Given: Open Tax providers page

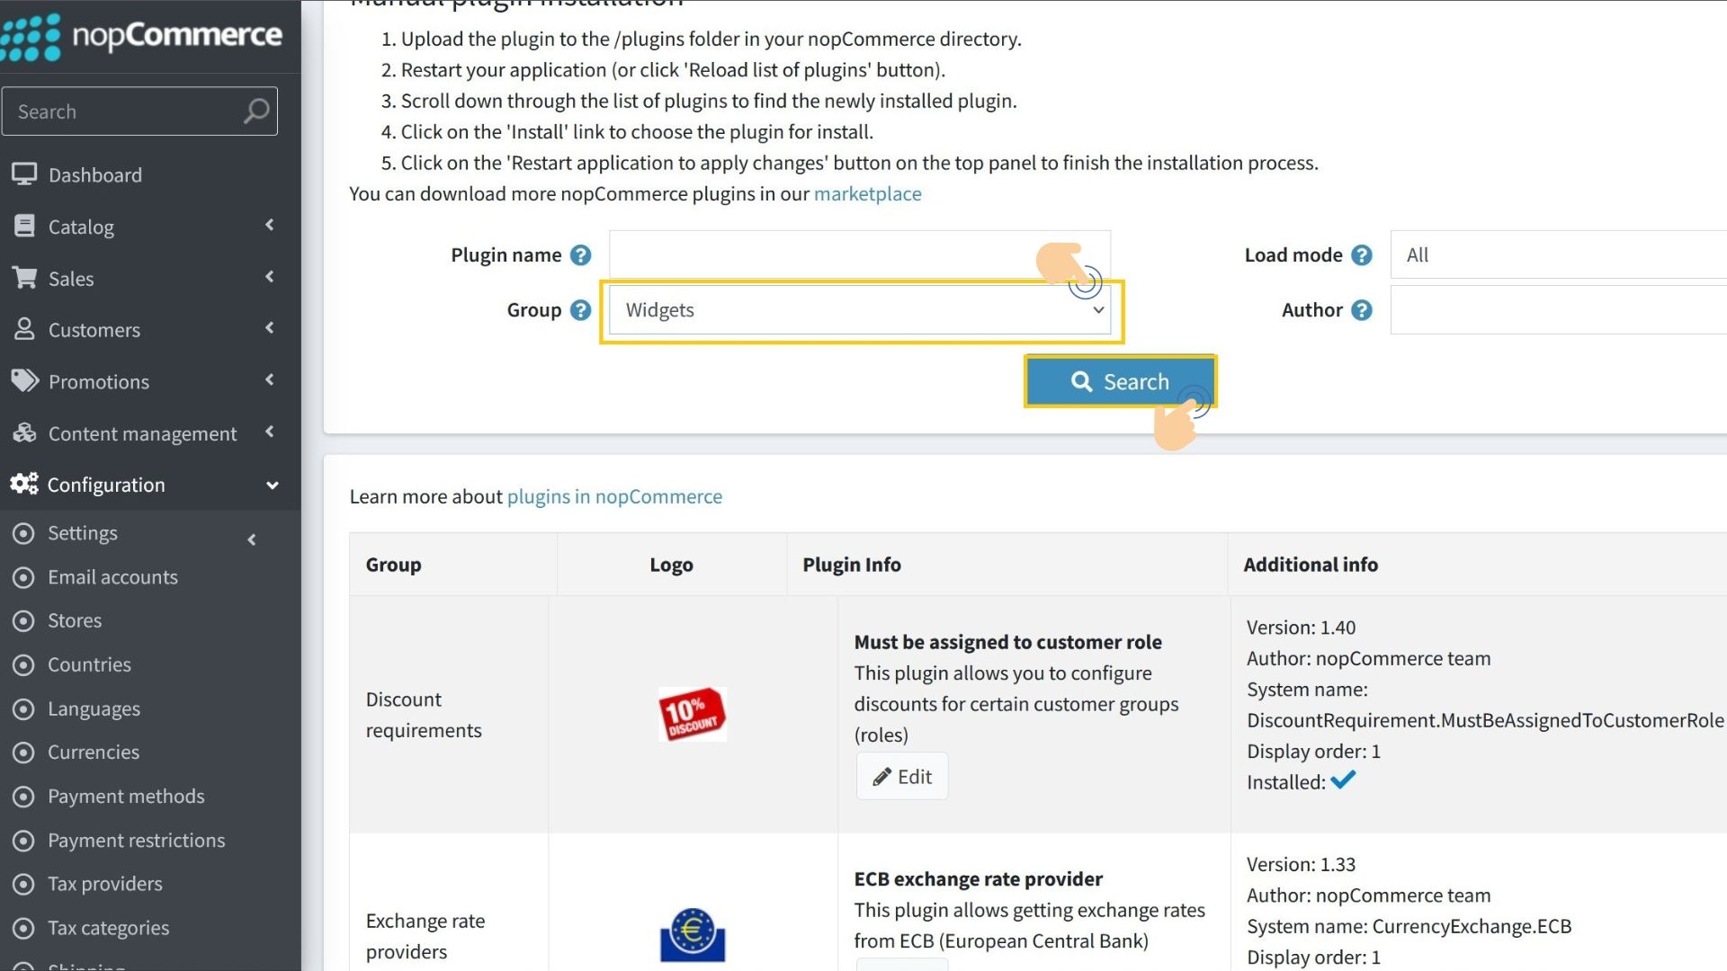Looking at the screenshot, I should (x=105, y=884).
